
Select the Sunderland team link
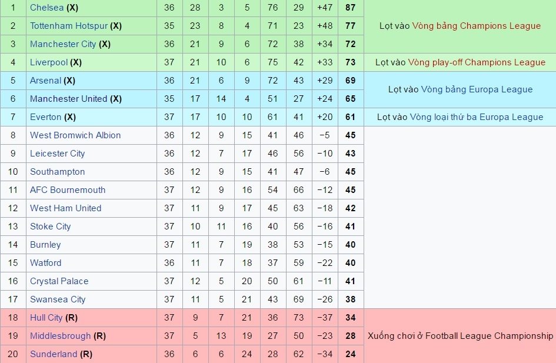pos(54,354)
